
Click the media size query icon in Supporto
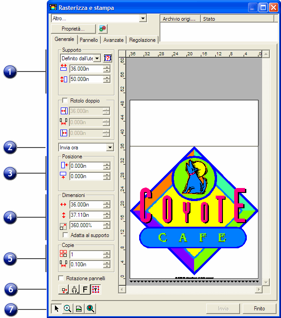click(x=108, y=58)
